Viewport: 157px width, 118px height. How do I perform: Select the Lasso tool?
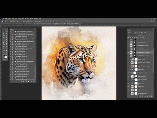4,33
